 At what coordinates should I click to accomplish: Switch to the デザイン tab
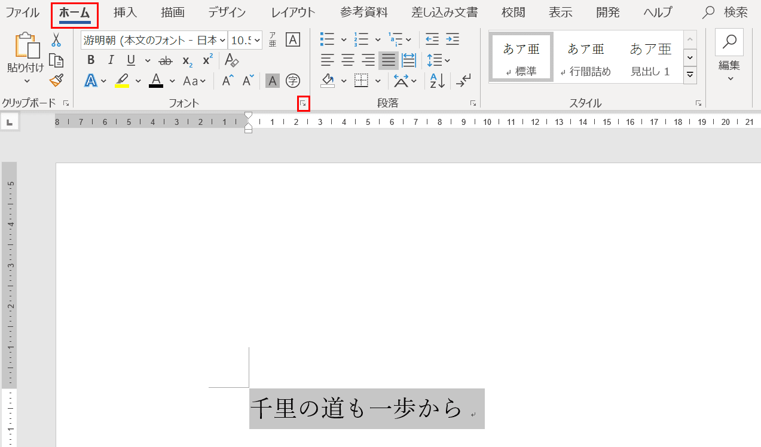click(227, 13)
